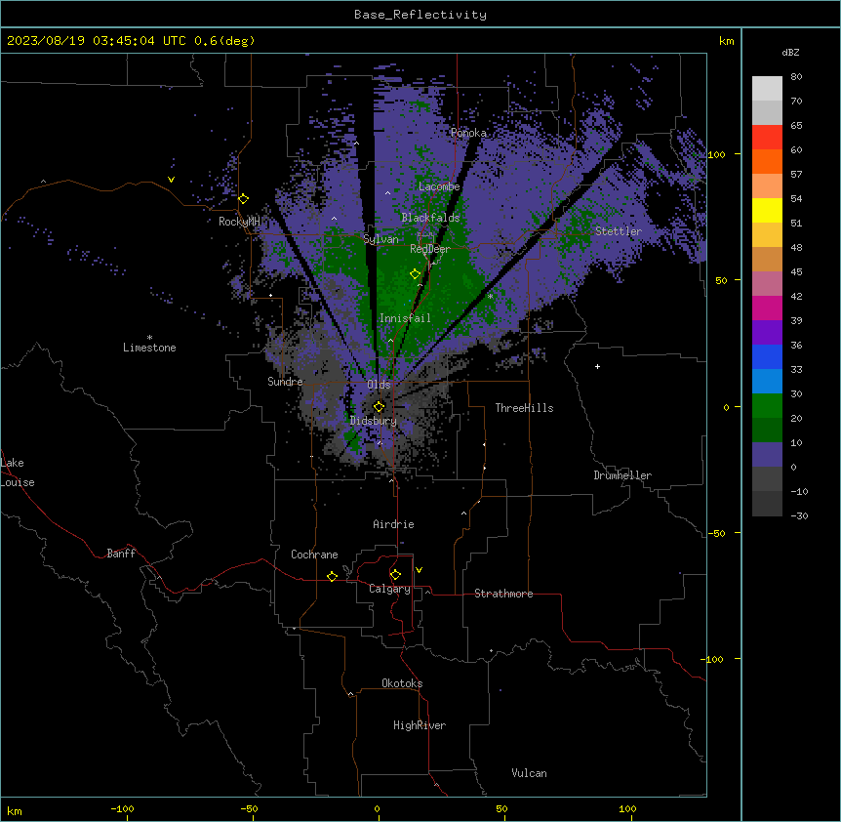The width and height of the screenshot is (841, 822).
Task: Click the yellow diamond marker at Rocky Mountain House
Action: click(244, 199)
